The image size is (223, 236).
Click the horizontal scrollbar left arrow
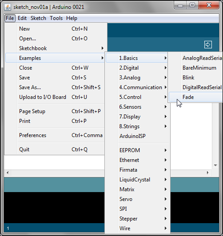(x=8, y=173)
